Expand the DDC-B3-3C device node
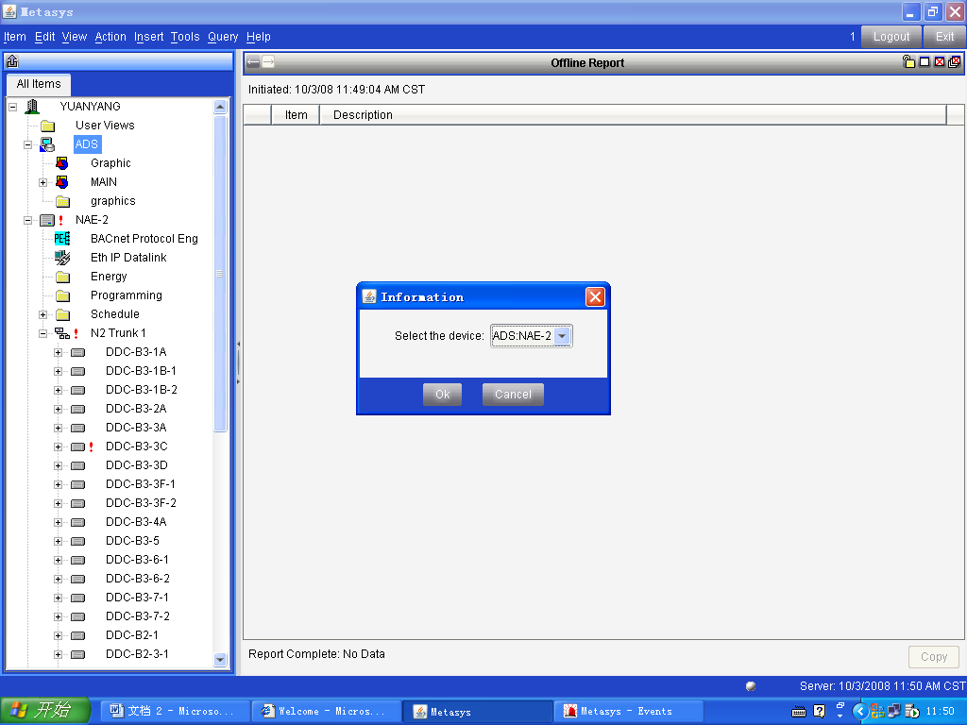967x725 pixels. [x=58, y=447]
